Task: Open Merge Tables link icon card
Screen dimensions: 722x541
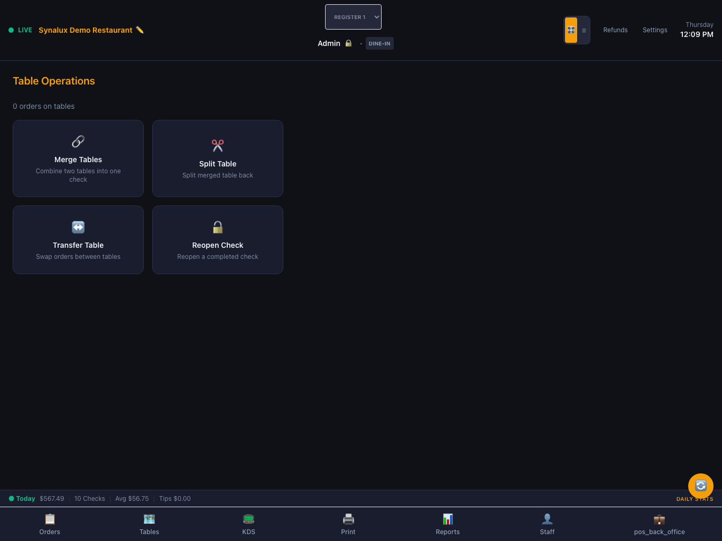Action: (x=78, y=142)
